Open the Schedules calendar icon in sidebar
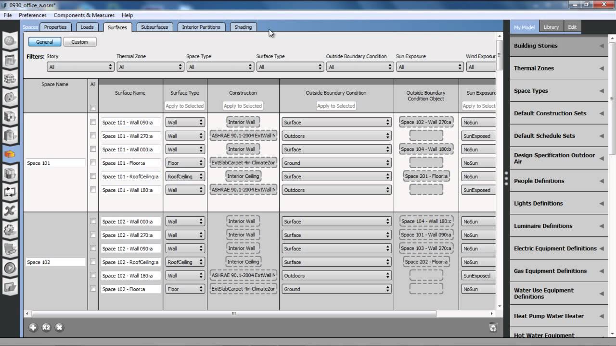This screenshot has width=616, height=346. (10, 60)
